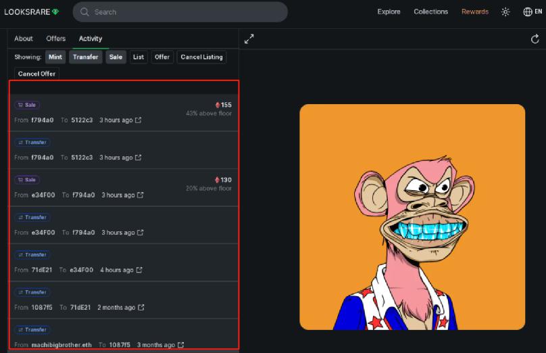Image resolution: width=546 pixels, height=353 pixels.
Task: Click the Search input field
Action: click(180, 12)
